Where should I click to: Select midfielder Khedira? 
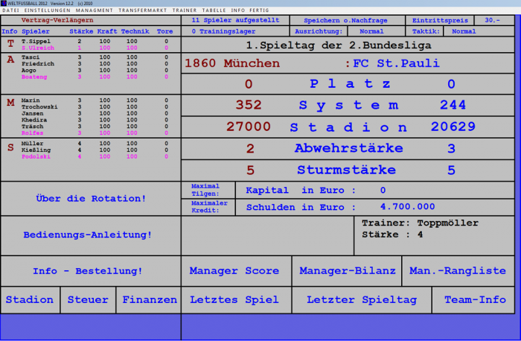[x=34, y=120]
